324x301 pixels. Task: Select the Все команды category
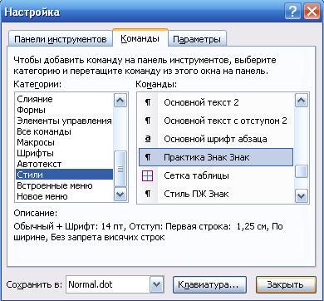tap(64, 131)
